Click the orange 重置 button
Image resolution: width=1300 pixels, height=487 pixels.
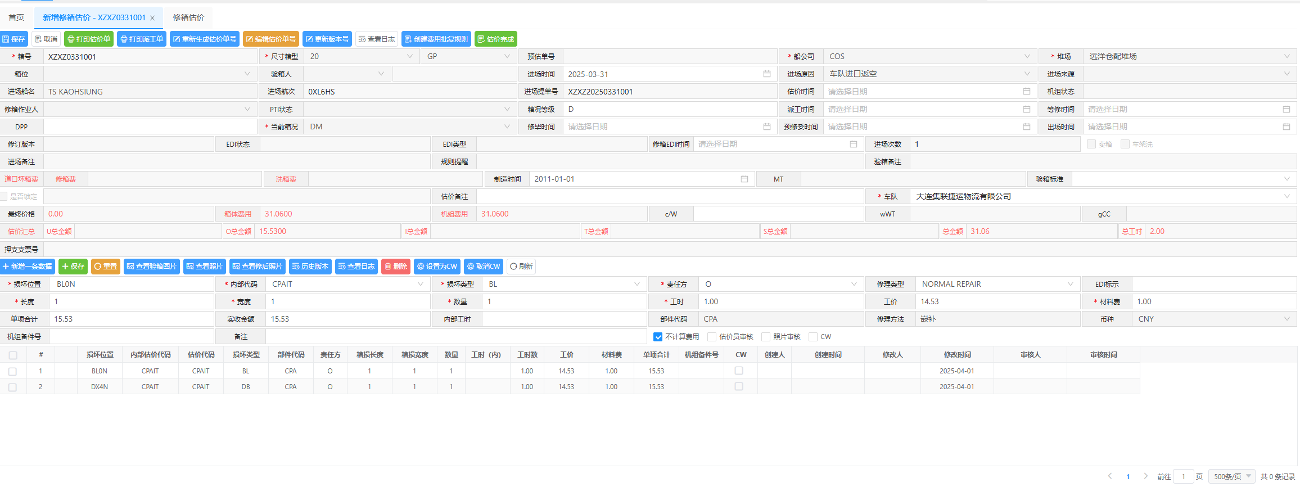coord(105,267)
